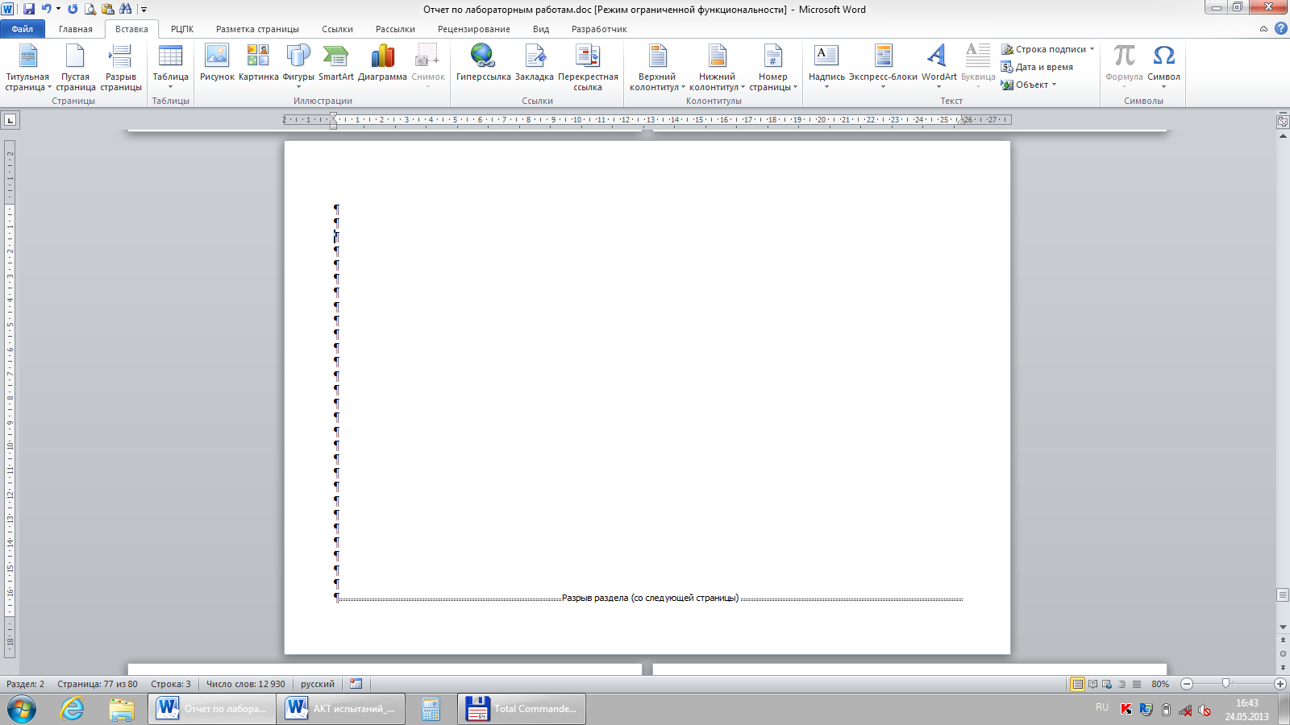Insert an equation with Формула
The image size is (1290, 725).
tap(1124, 68)
